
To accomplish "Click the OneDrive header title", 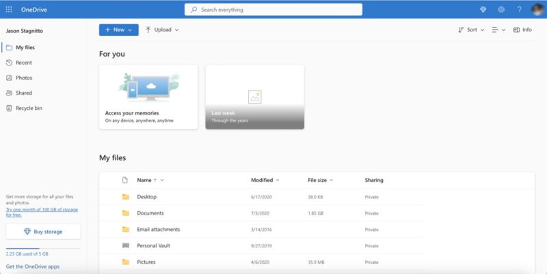I will (x=34, y=10).
